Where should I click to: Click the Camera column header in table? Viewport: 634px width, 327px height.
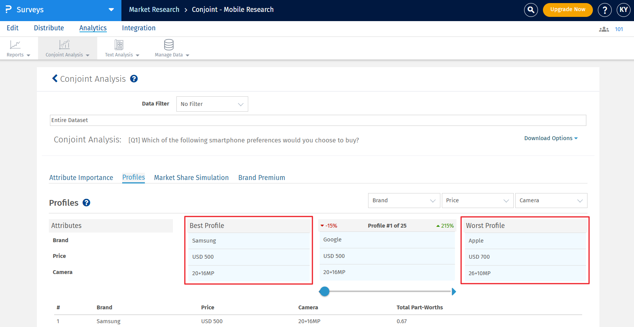pos(308,307)
